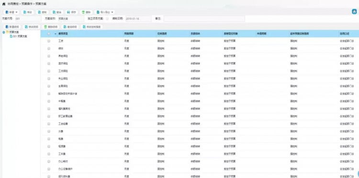
Task: Click the 修改 toolbar button
Action: pos(27,12)
